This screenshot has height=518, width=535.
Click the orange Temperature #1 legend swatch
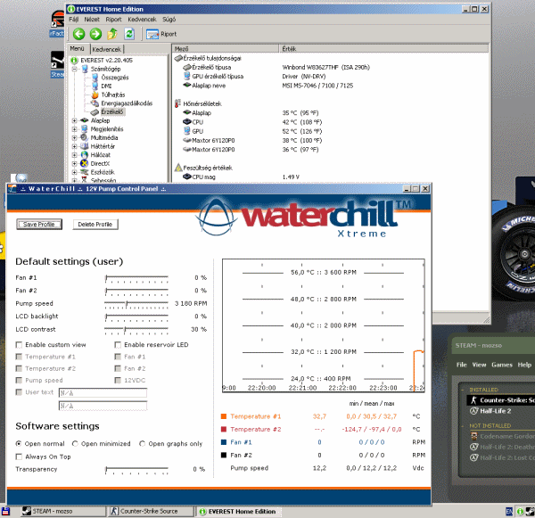pyautogui.click(x=224, y=416)
